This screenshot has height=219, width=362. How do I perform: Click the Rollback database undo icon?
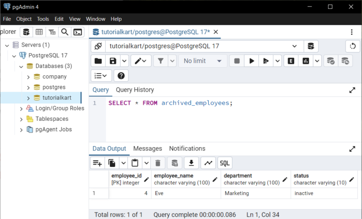[345, 61]
